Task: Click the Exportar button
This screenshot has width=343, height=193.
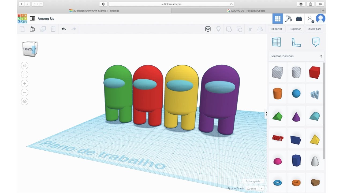Action: pos(296,29)
